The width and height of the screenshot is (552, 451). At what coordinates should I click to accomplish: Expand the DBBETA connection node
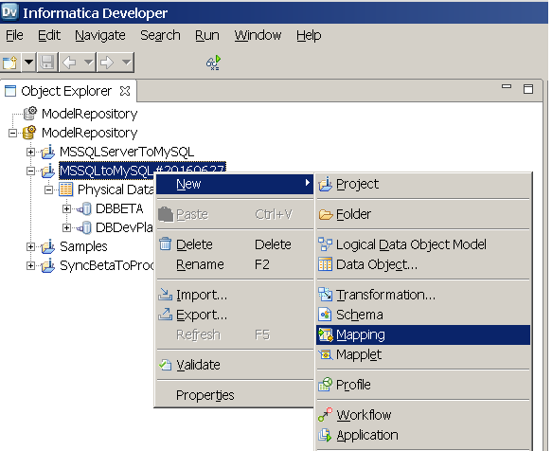(67, 209)
